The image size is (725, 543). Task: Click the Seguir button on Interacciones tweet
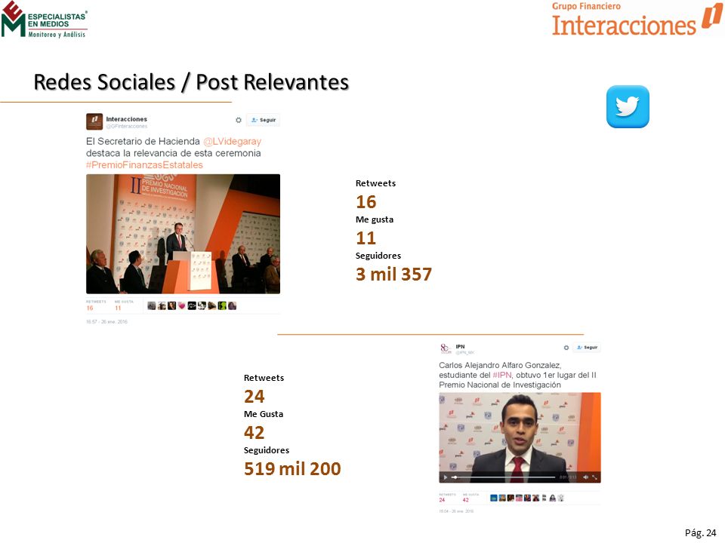click(263, 120)
